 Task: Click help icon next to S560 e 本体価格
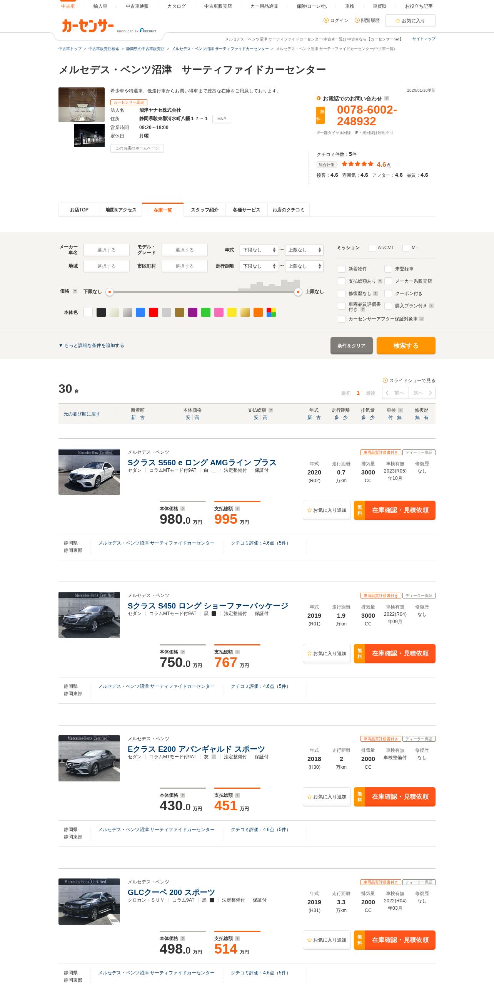click(x=183, y=509)
